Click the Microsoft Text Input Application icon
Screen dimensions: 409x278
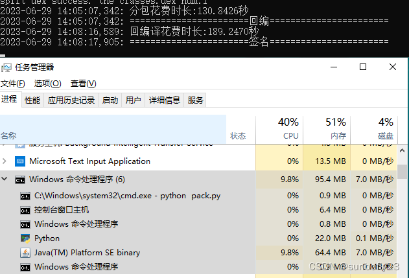tap(20, 161)
